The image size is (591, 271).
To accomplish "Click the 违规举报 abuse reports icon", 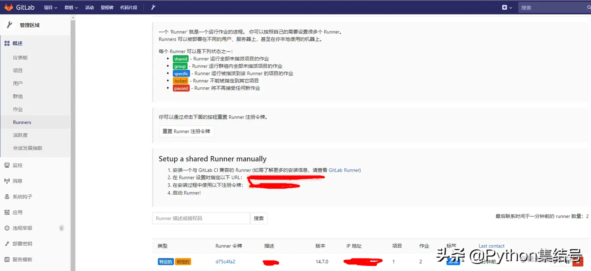I will coord(7,228).
